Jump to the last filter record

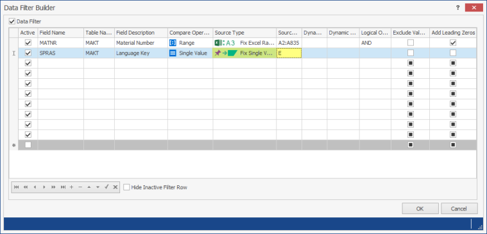coord(63,187)
